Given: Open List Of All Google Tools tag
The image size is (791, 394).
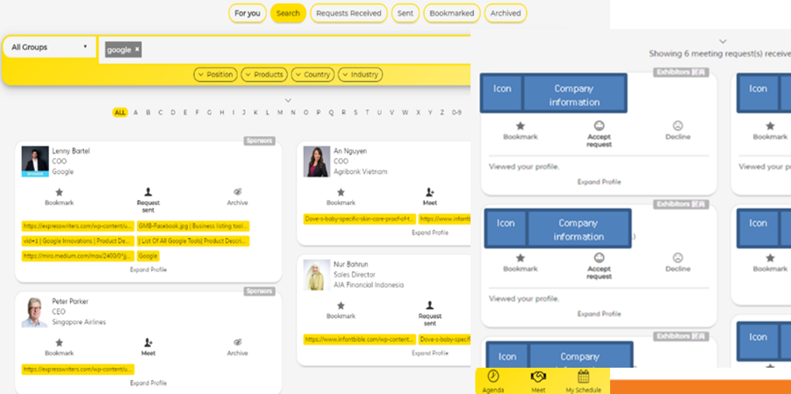Looking at the screenshot, I should [193, 241].
